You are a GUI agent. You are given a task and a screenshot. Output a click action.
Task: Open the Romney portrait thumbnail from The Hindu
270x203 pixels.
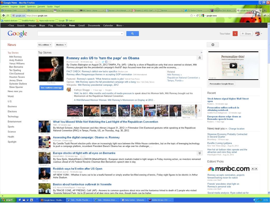51,69
